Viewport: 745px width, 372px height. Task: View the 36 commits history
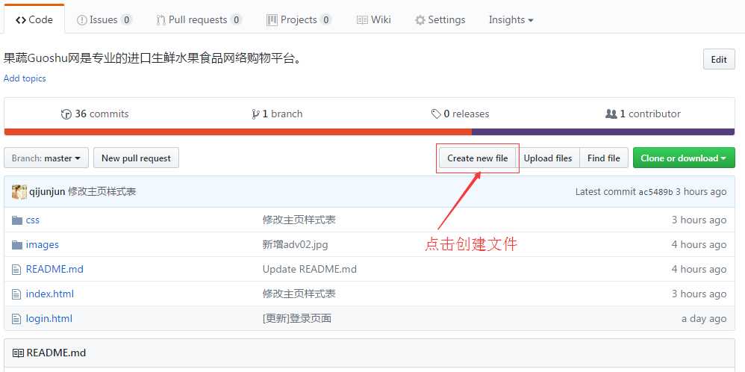[95, 114]
